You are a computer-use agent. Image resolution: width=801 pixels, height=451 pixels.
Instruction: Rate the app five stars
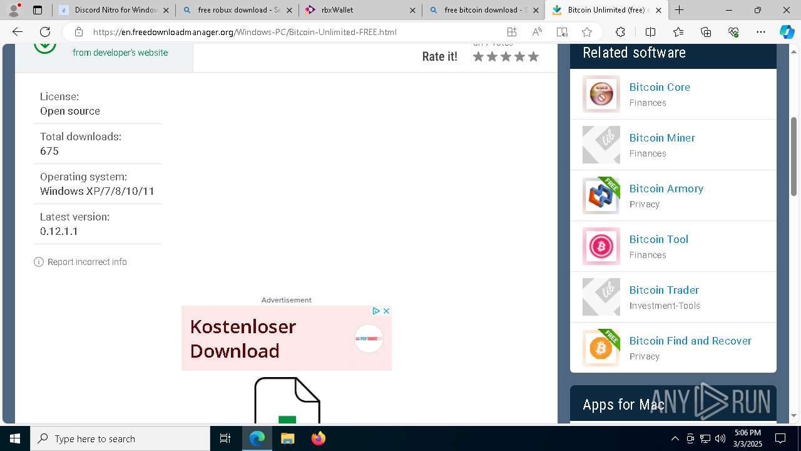point(533,56)
